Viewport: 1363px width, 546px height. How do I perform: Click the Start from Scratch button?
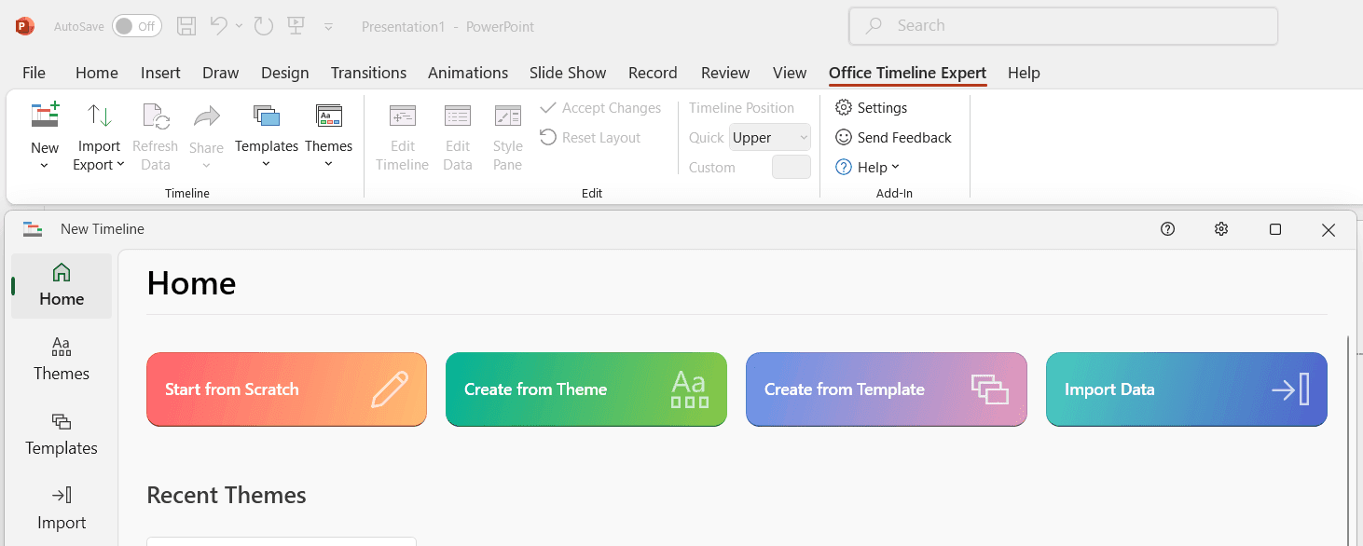(x=286, y=389)
